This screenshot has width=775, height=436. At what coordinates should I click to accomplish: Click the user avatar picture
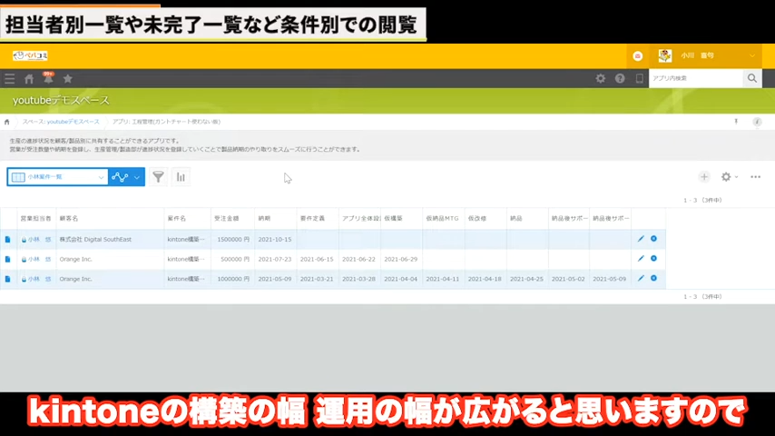click(665, 55)
